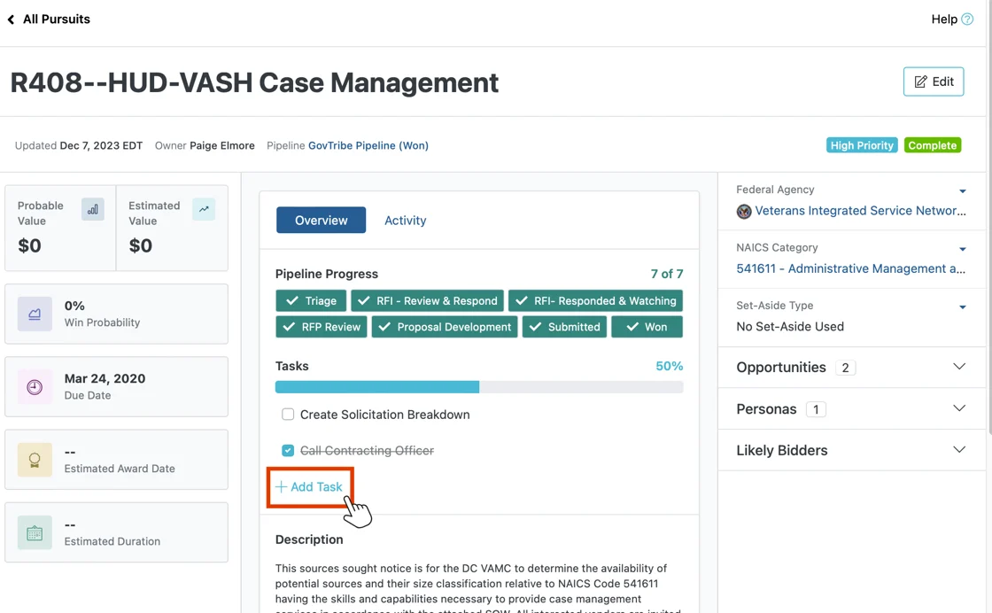Open the GovTribe Pipeline (Won) link
Viewport: 992px width, 613px height.
tap(368, 145)
